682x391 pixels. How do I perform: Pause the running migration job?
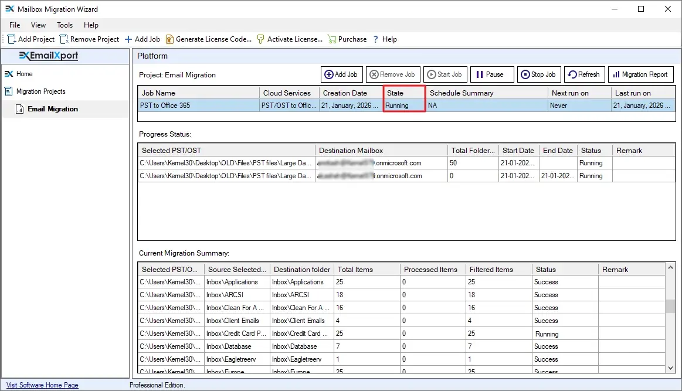click(491, 74)
